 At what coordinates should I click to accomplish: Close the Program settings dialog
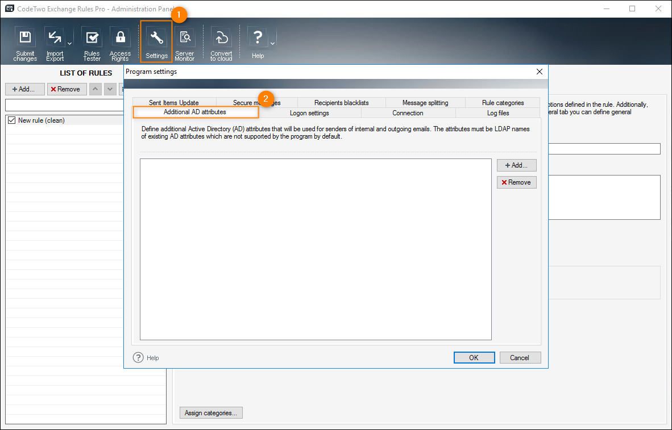[540, 72]
